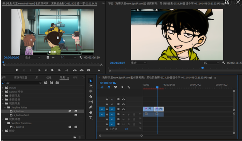The height and width of the screenshot is (141, 242).
Task: Click the Overwrite edit icon
Action: coord(81,70)
